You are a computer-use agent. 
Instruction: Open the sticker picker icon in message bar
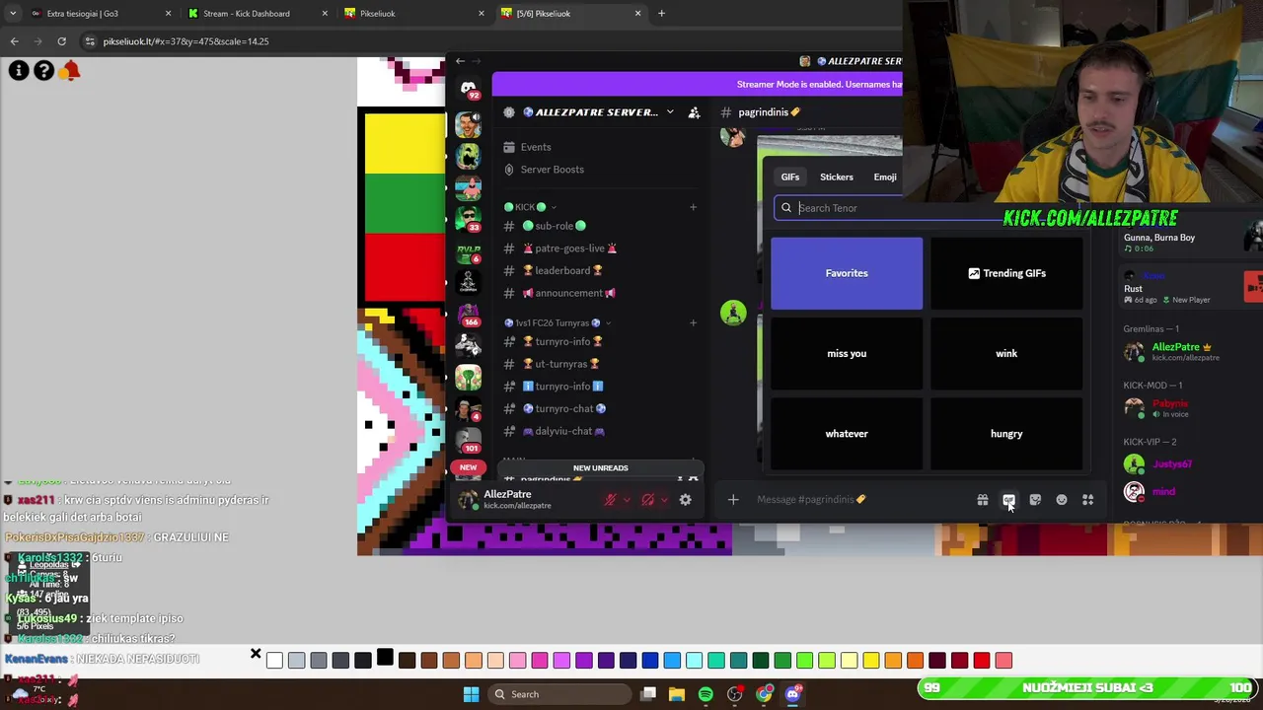[1035, 500]
